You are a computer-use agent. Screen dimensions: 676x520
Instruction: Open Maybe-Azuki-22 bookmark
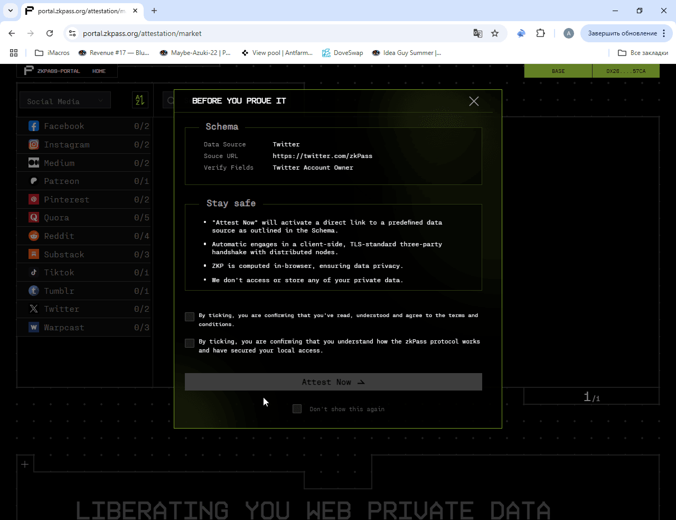(x=195, y=53)
